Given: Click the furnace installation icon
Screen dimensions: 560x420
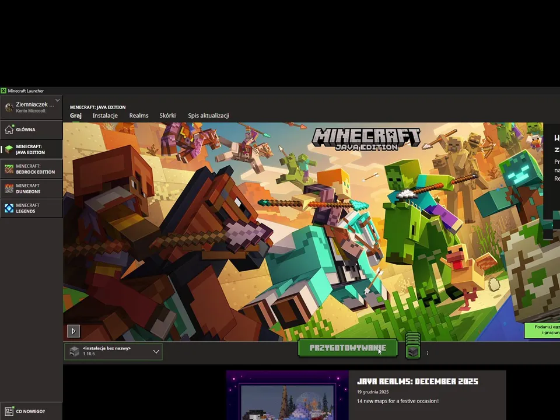Looking at the screenshot, I should [x=74, y=351].
